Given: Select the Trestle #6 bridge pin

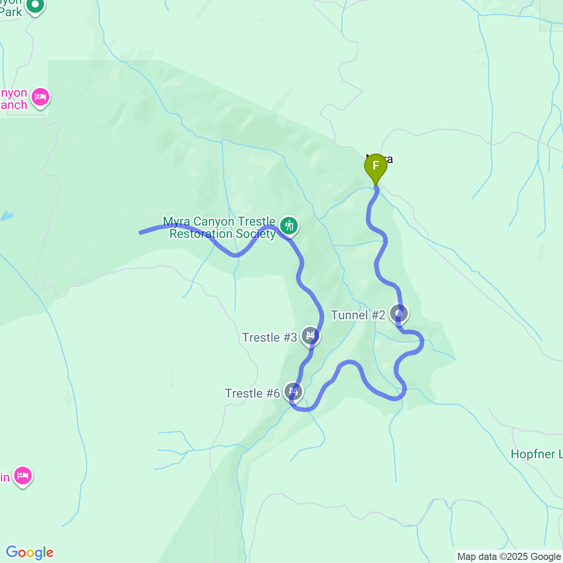Looking at the screenshot, I should coord(293,392).
